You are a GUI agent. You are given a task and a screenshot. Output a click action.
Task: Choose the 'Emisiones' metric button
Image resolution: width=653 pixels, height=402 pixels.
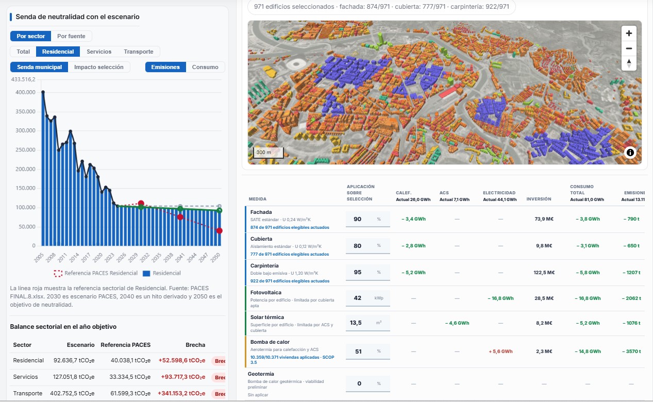[165, 67]
